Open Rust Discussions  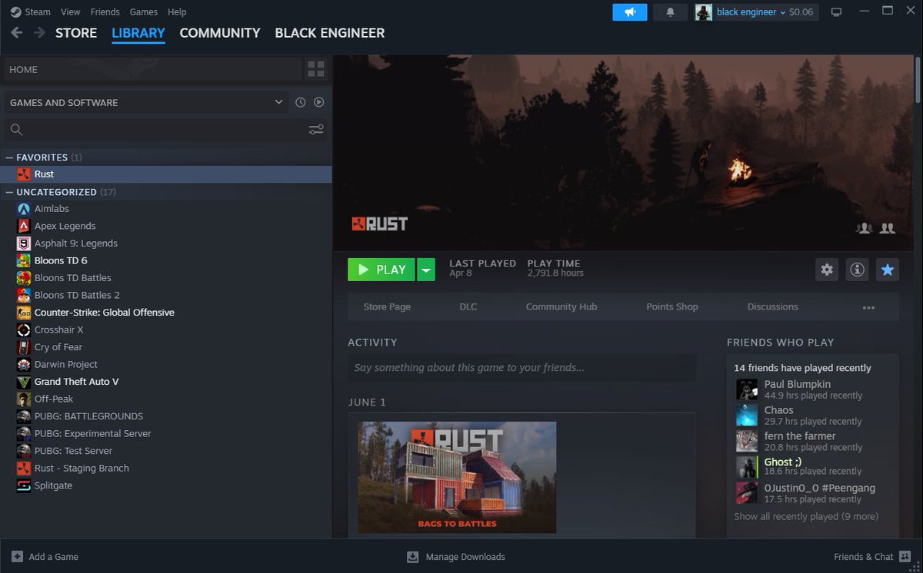coord(773,306)
